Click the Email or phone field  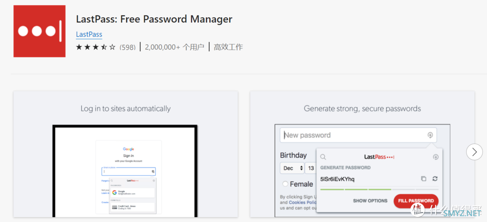click(129, 171)
